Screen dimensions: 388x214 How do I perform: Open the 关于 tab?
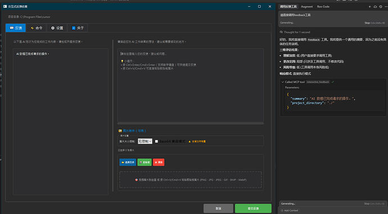(x=78, y=28)
